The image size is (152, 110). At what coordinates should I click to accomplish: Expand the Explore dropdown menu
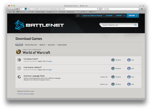tap(133, 16)
